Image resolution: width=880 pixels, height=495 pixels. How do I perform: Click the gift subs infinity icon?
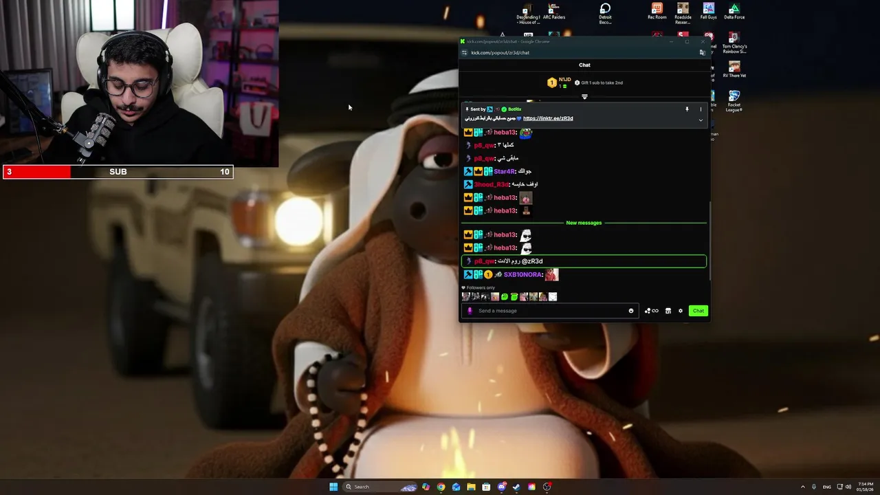click(x=651, y=311)
